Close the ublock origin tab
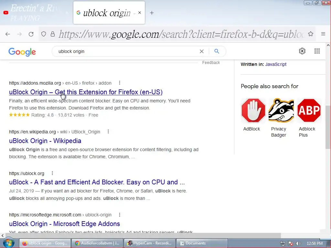The image size is (331, 248). [140, 13]
